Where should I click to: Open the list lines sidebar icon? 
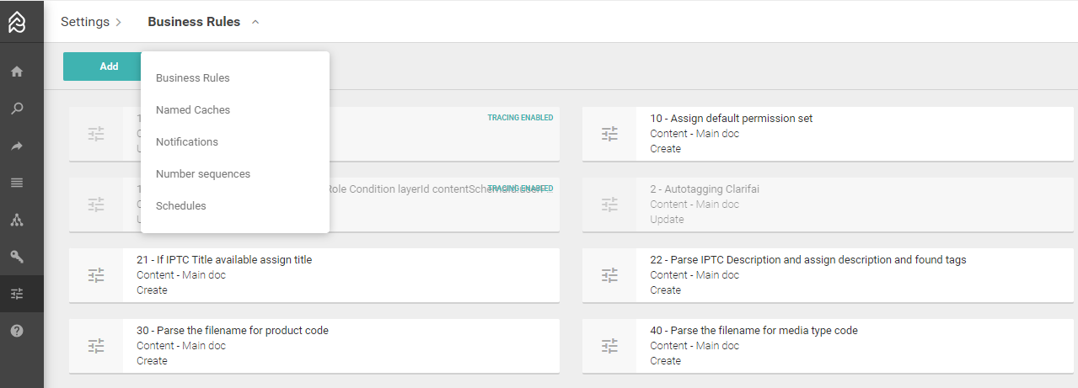point(17,183)
